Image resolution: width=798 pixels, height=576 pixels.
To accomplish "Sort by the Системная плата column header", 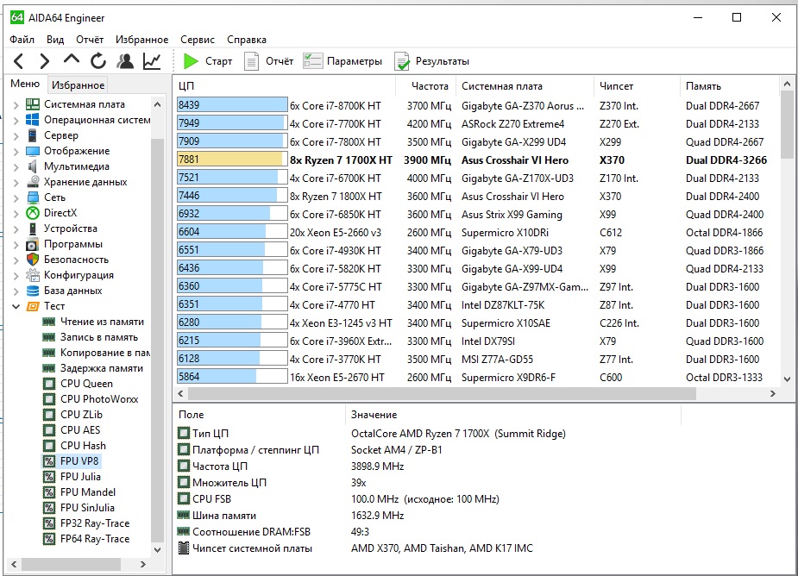I will 525,86.
